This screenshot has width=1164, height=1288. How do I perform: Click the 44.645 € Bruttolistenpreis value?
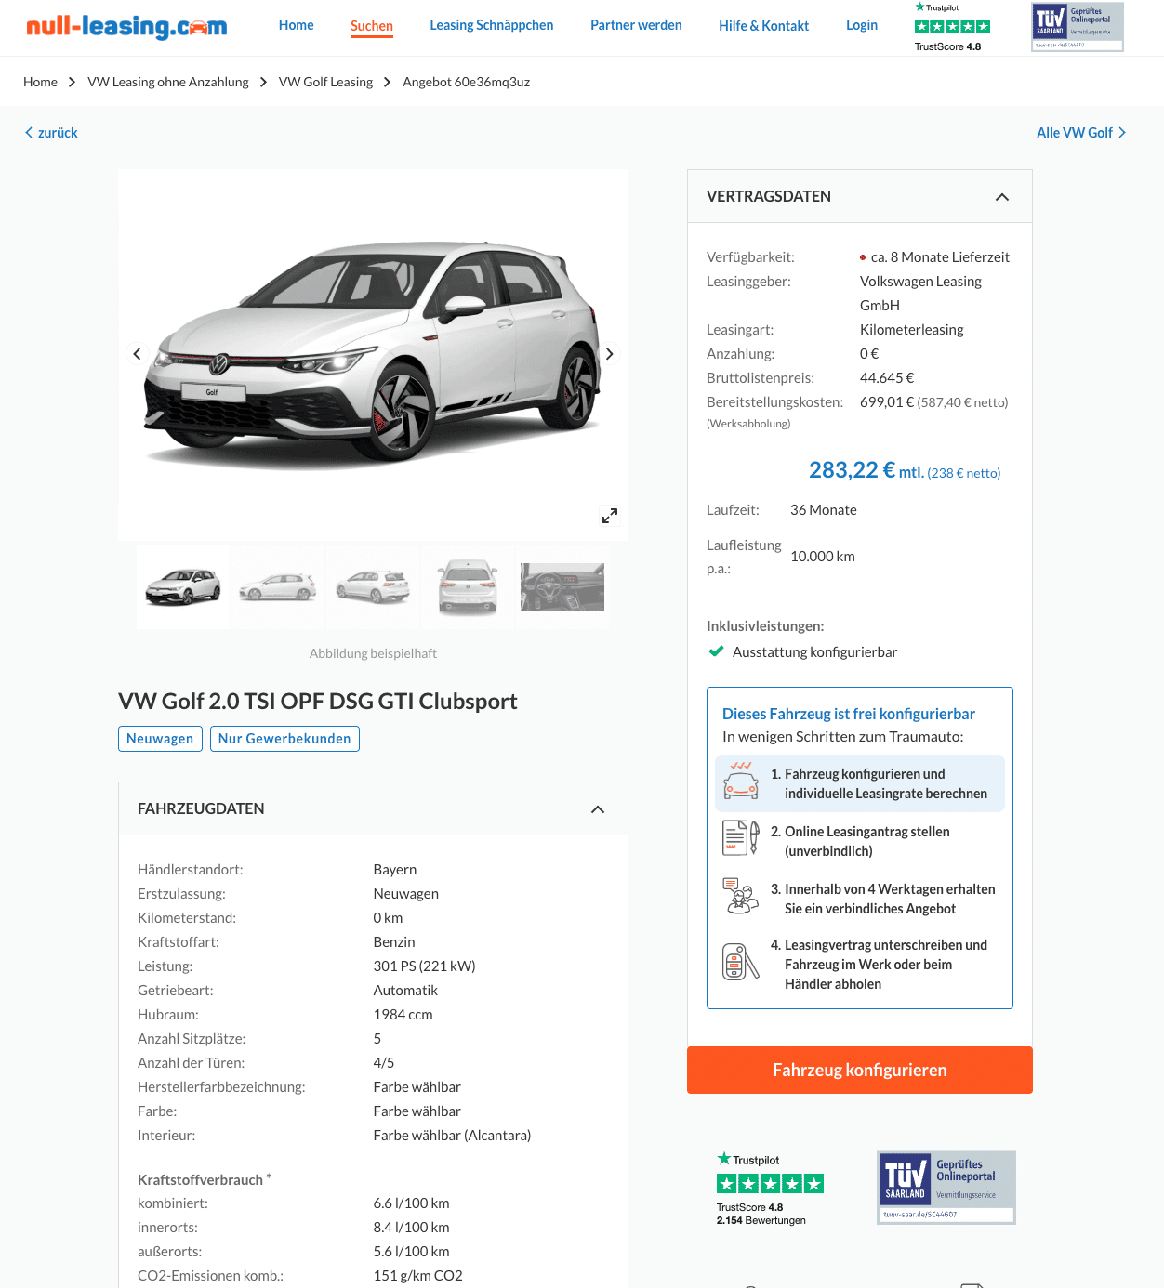[x=887, y=378]
